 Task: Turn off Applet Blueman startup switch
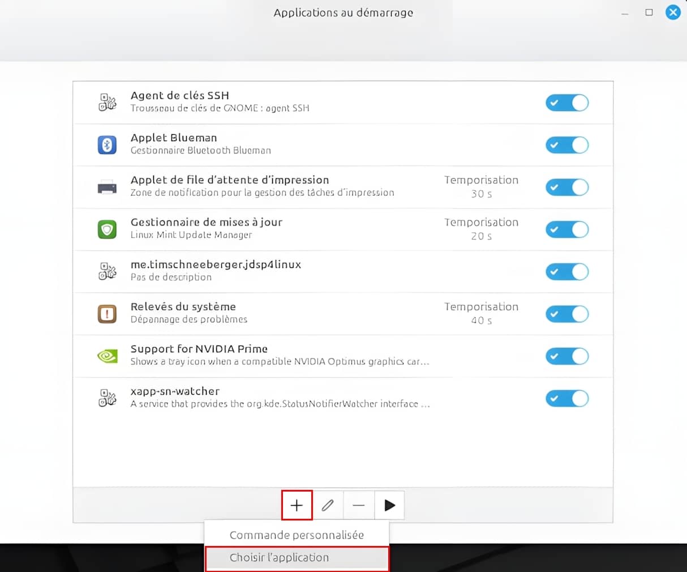(x=566, y=145)
